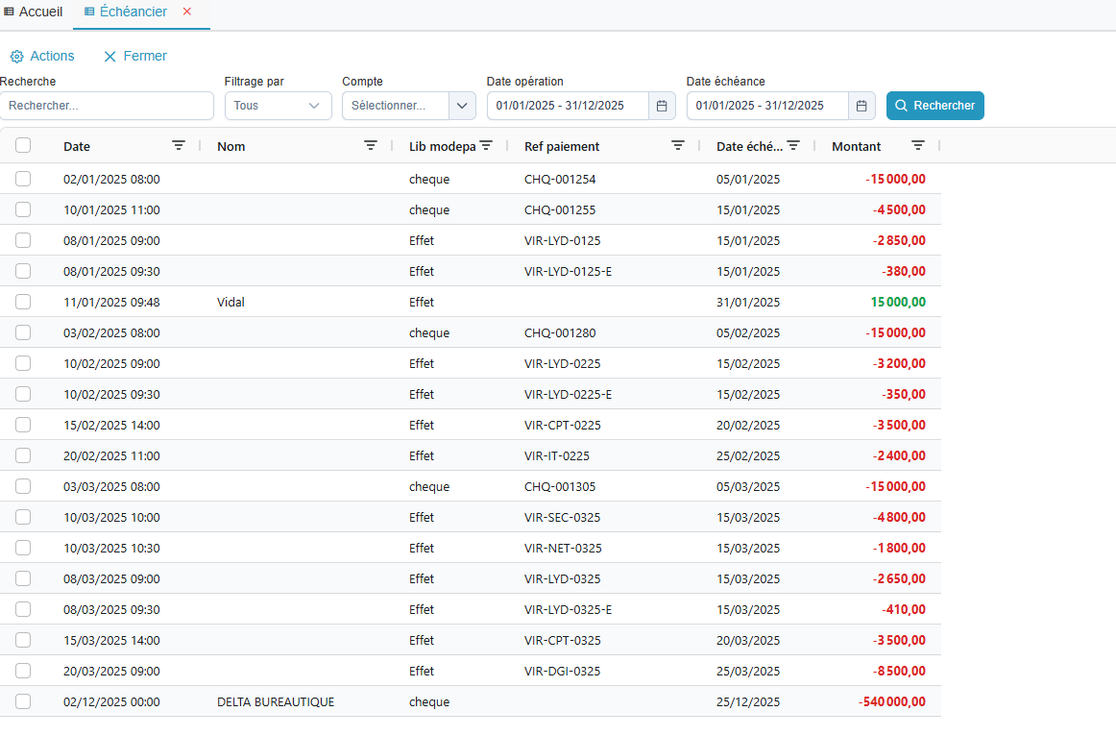This screenshot has height=736, width=1116.
Task: Select the Vidal row checkbox
Action: pos(23,302)
